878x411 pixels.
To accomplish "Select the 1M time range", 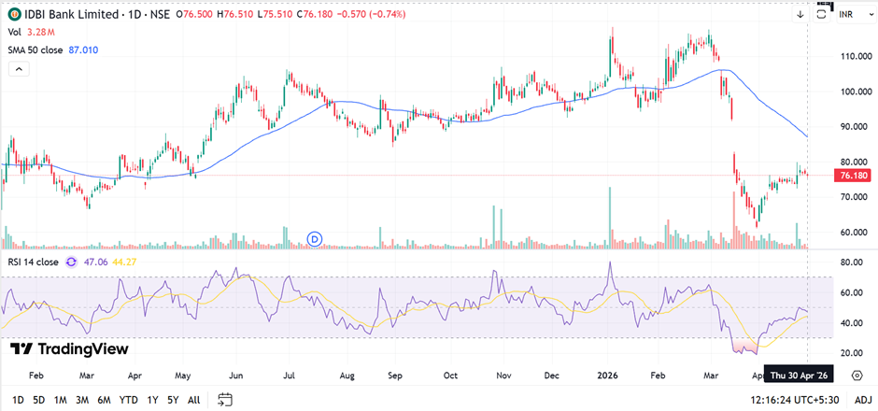I will [60, 400].
